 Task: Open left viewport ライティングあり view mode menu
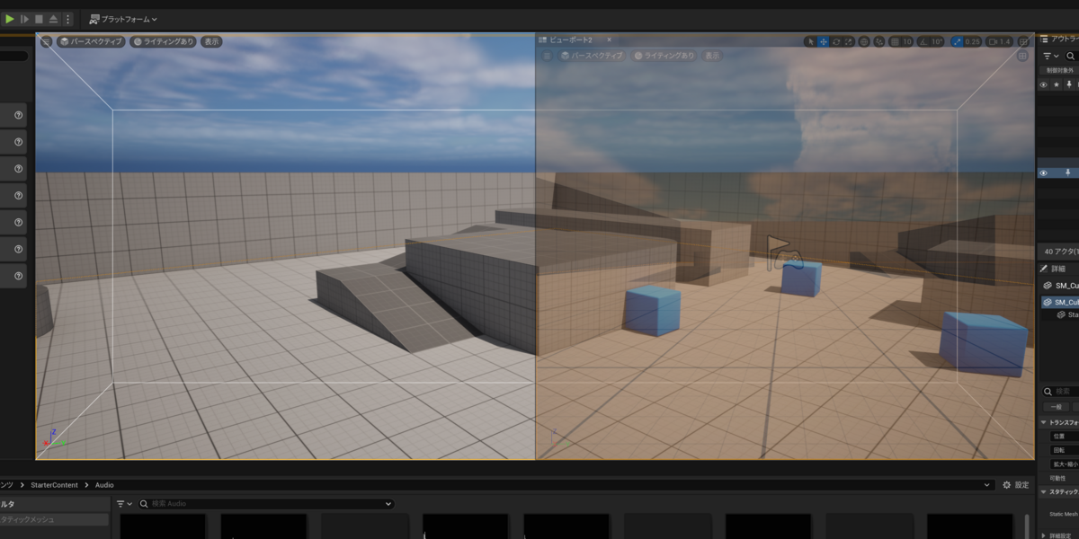(x=163, y=41)
